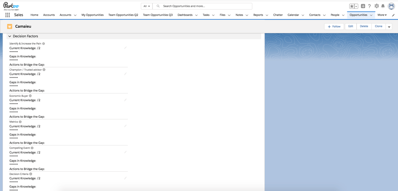Screen dimensions: 398x191
Task: Open the All search scope dropdown
Action: click(x=147, y=6)
